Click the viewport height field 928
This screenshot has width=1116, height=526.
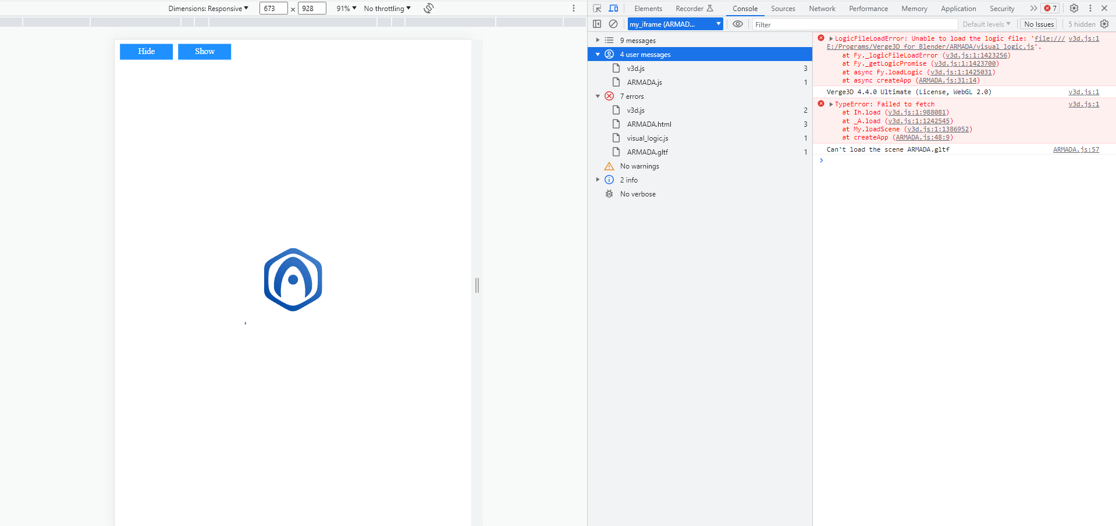[312, 8]
